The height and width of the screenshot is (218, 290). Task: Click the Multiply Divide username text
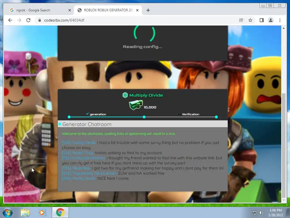coord(146,95)
